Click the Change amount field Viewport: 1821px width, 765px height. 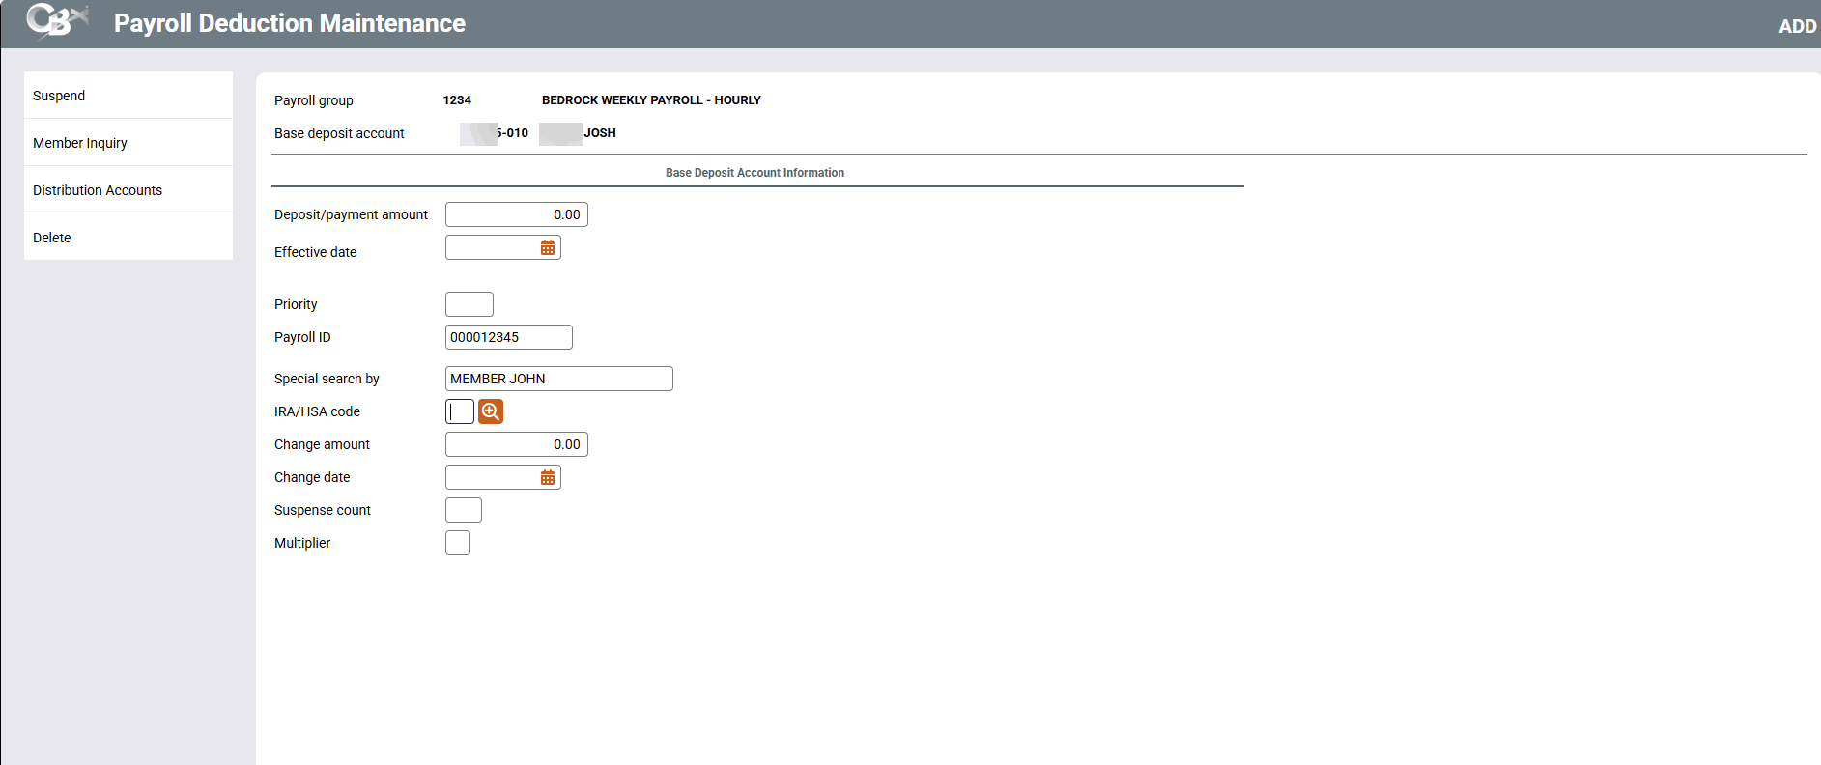click(516, 444)
